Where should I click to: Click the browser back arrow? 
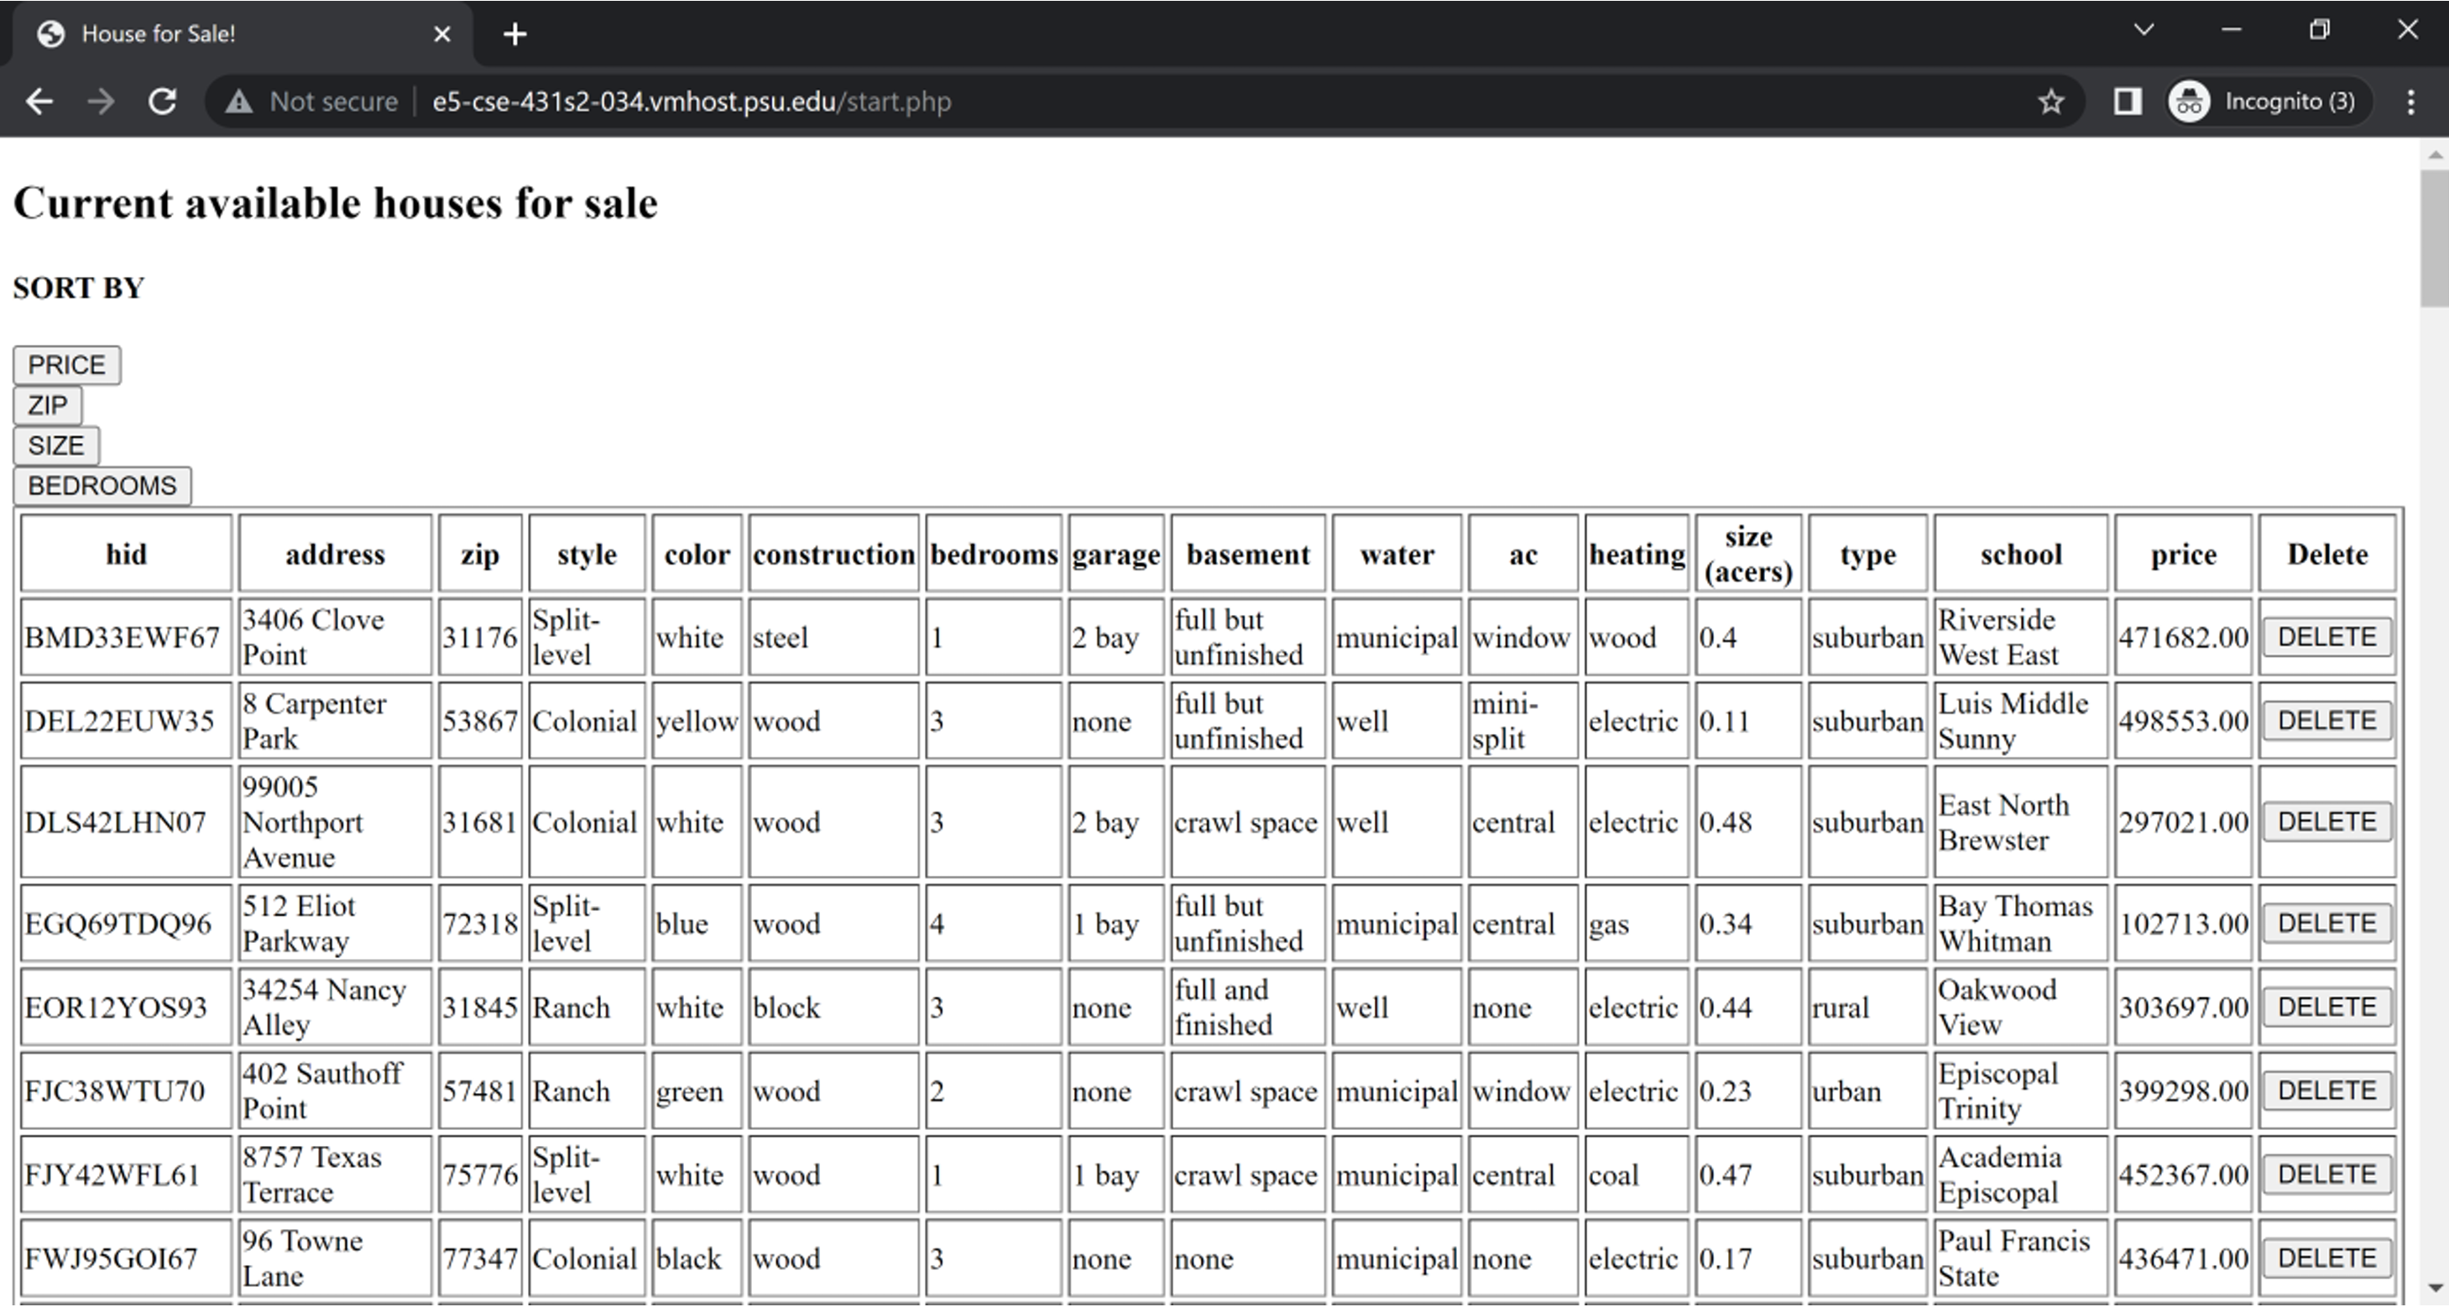click(x=39, y=102)
